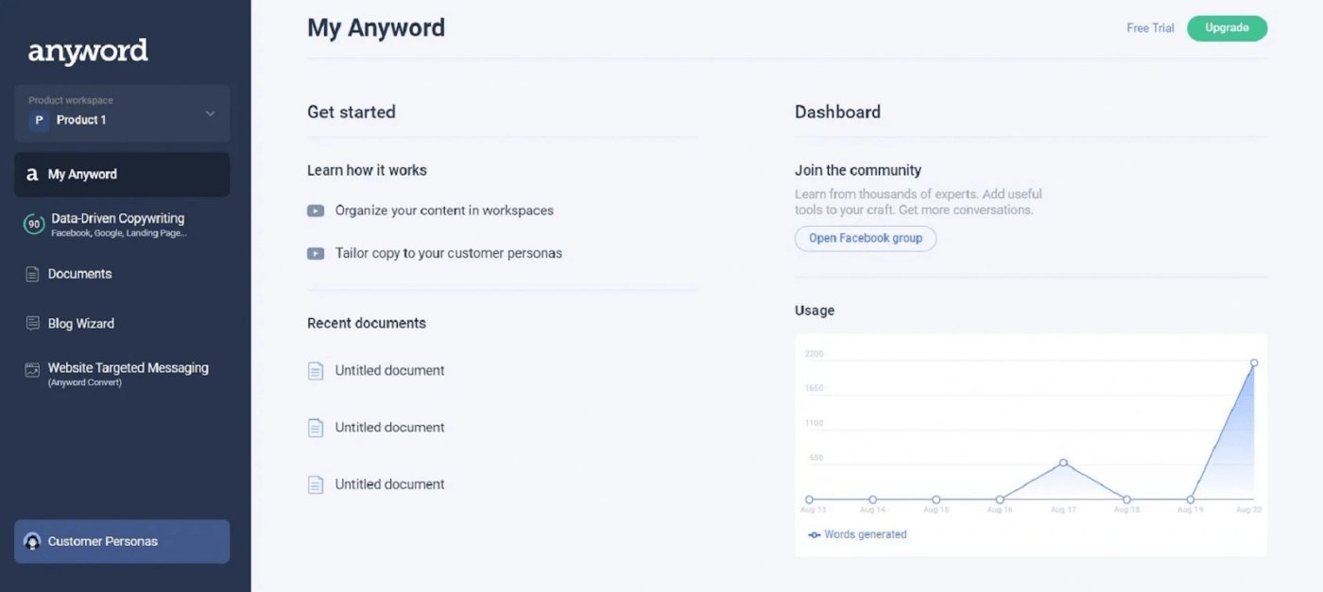
Task: Open the Customer Personas button
Action: click(x=122, y=541)
